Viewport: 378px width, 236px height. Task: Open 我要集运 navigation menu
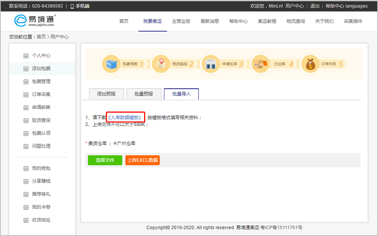(x=152, y=21)
